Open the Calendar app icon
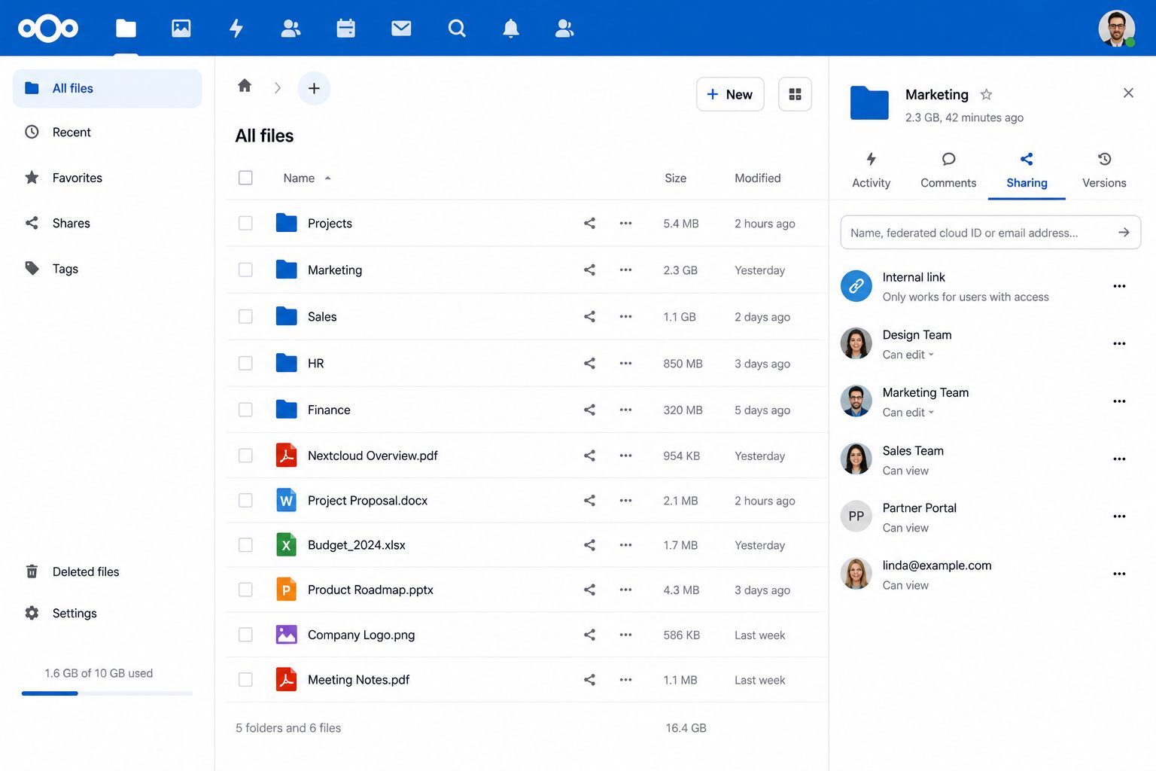The width and height of the screenshot is (1156, 771). 346,29
